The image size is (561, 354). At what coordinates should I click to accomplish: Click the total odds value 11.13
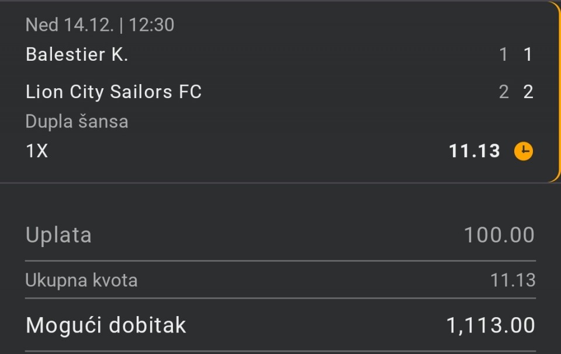[x=512, y=280]
